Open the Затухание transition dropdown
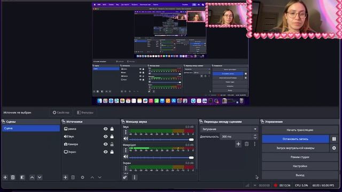 point(229,129)
